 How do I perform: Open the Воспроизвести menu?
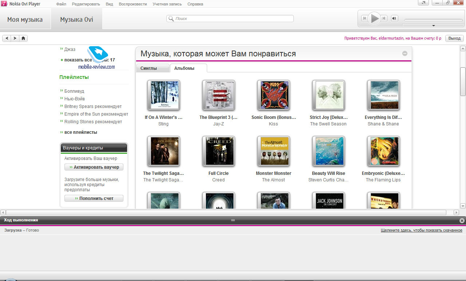click(133, 4)
